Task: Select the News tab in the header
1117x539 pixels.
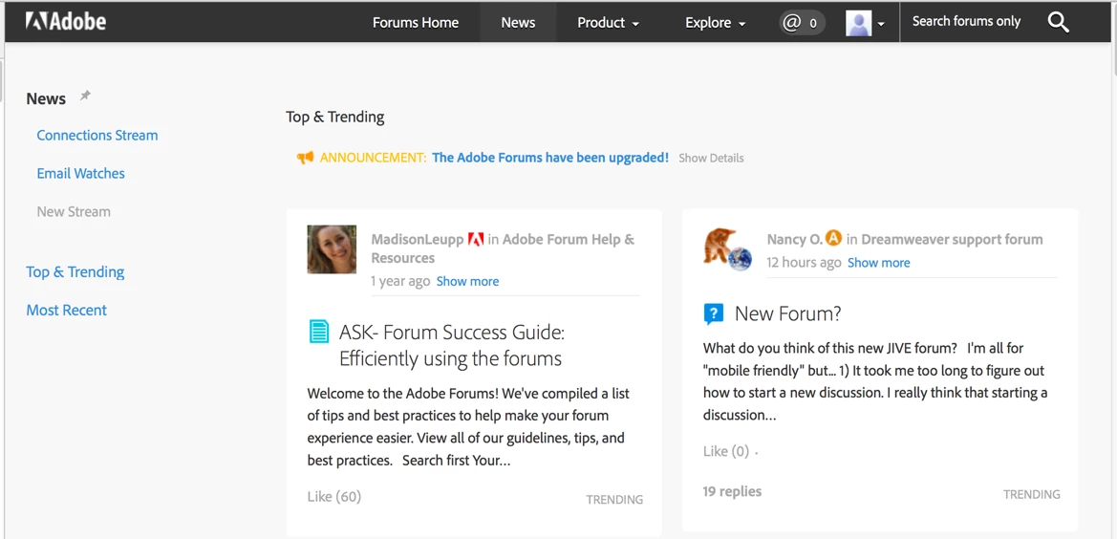Action: coord(518,23)
